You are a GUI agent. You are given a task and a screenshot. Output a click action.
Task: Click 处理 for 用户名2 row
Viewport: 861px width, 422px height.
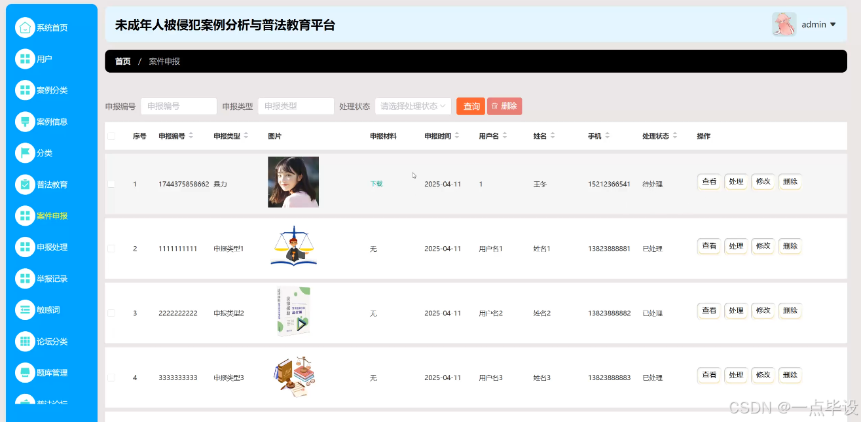click(736, 311)
